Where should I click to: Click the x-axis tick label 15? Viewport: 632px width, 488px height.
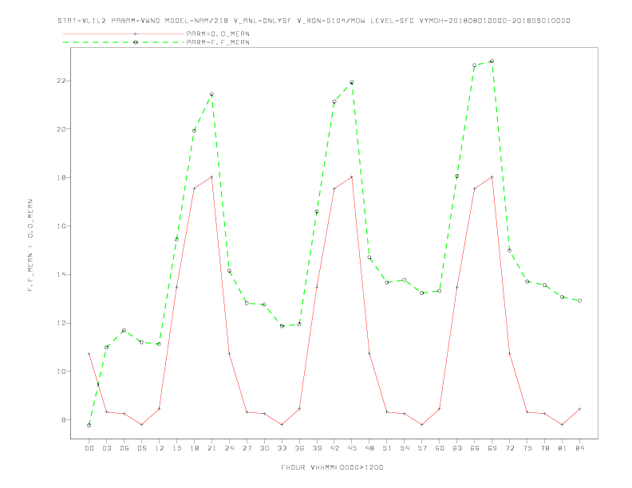[x=176, y=448]
